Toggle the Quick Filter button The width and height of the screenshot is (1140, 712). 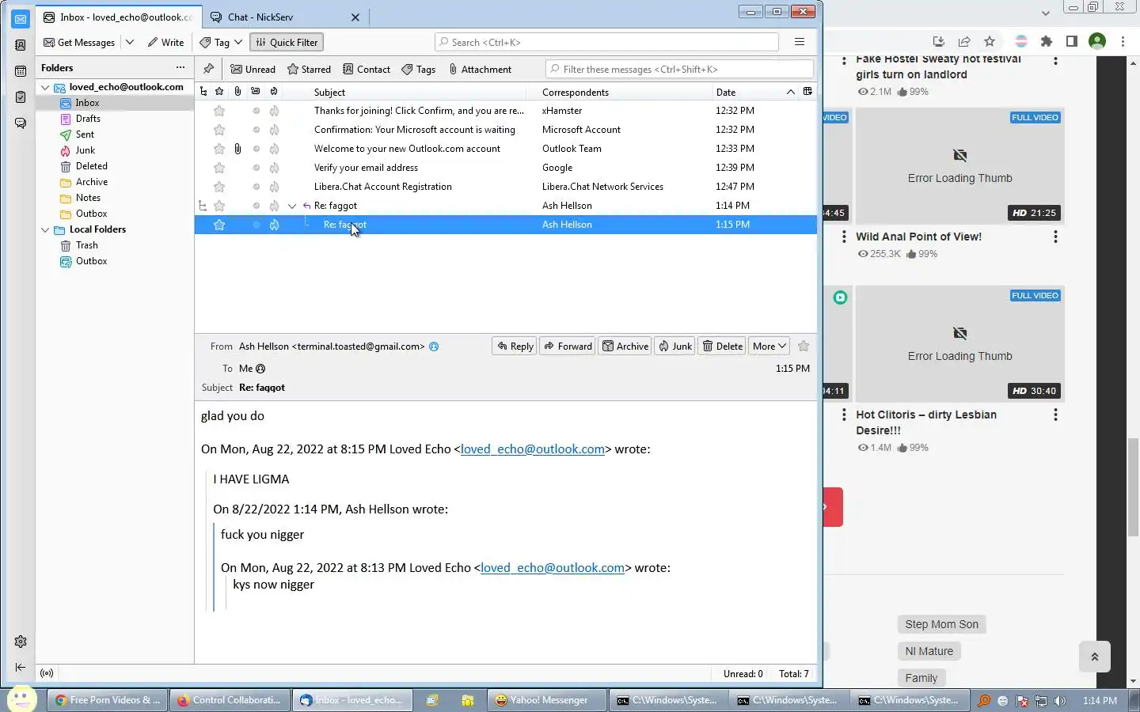[287, 43]
